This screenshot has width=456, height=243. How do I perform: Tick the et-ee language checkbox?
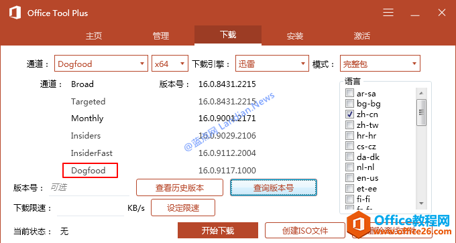349,188
